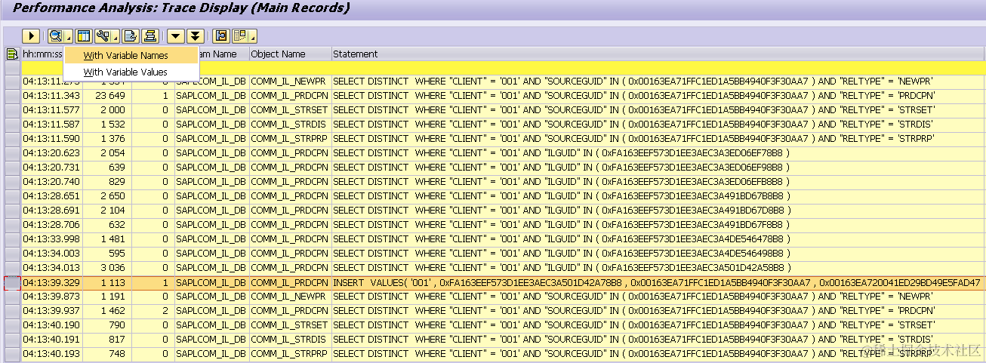Viewport: 986px width, 363px height.
Task: Click the Execute (play arrow) toolbar button
Action: [x=31, y=36]
